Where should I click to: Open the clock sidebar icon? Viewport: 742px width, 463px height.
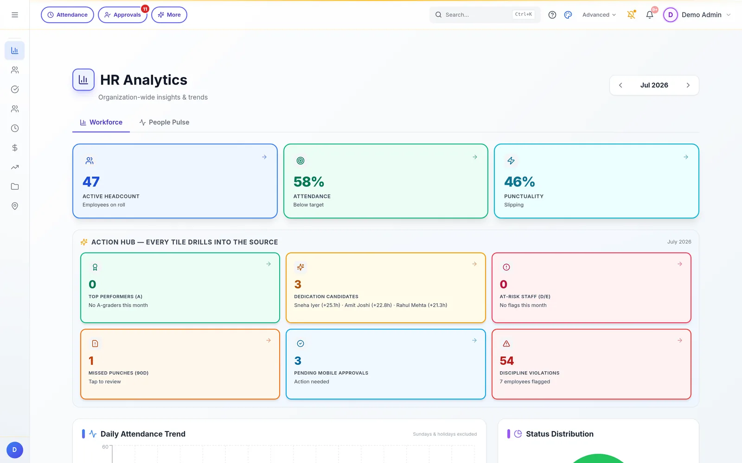tap(15, 128)
